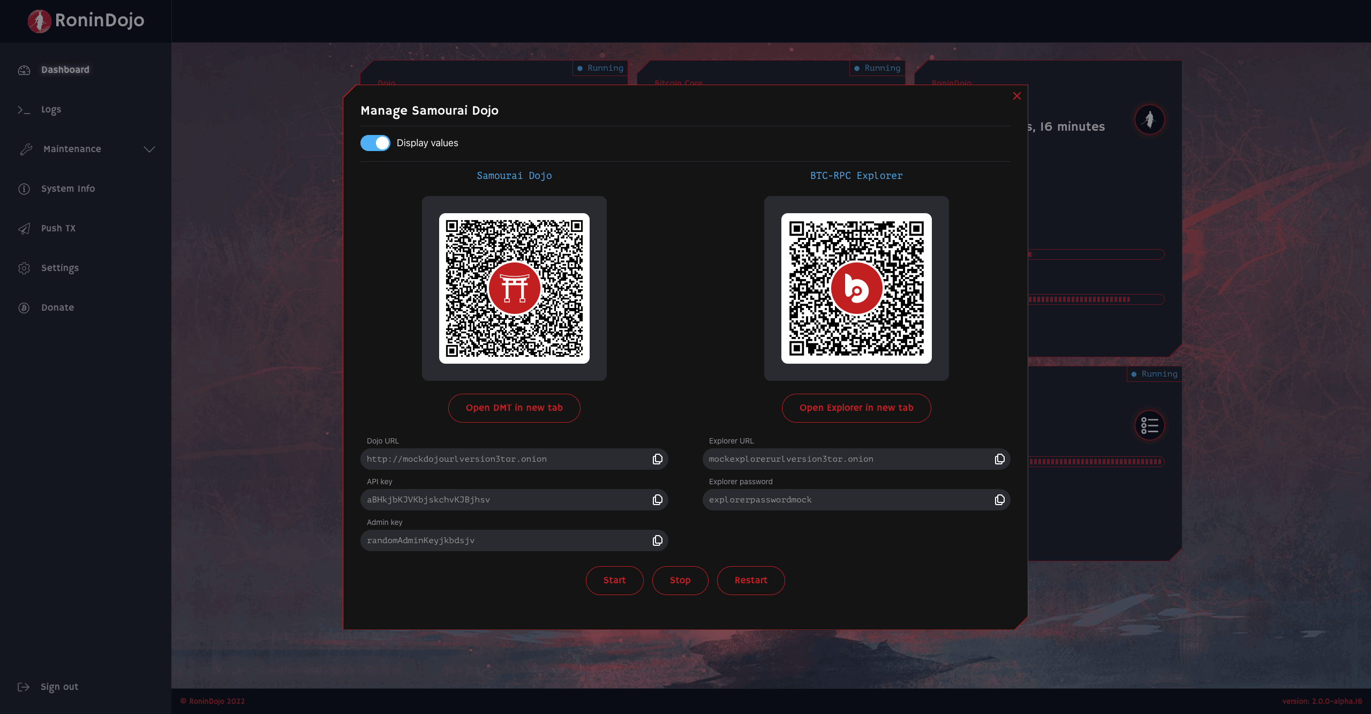Stop the Samourai Dojo service
1371x714 pixels.
[x=680, y=581]
